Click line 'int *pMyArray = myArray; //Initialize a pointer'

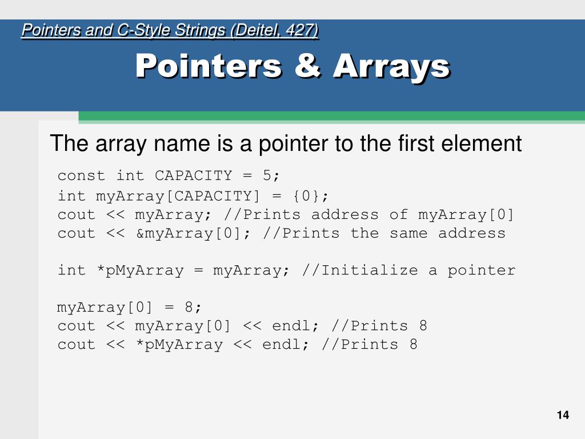click(287, 270)
